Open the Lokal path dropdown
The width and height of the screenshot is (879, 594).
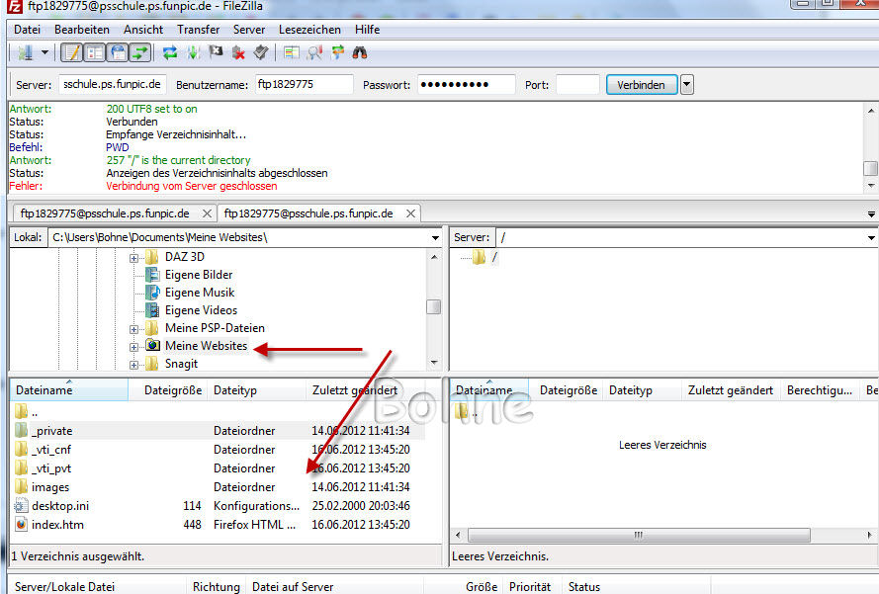coord(435,238)
